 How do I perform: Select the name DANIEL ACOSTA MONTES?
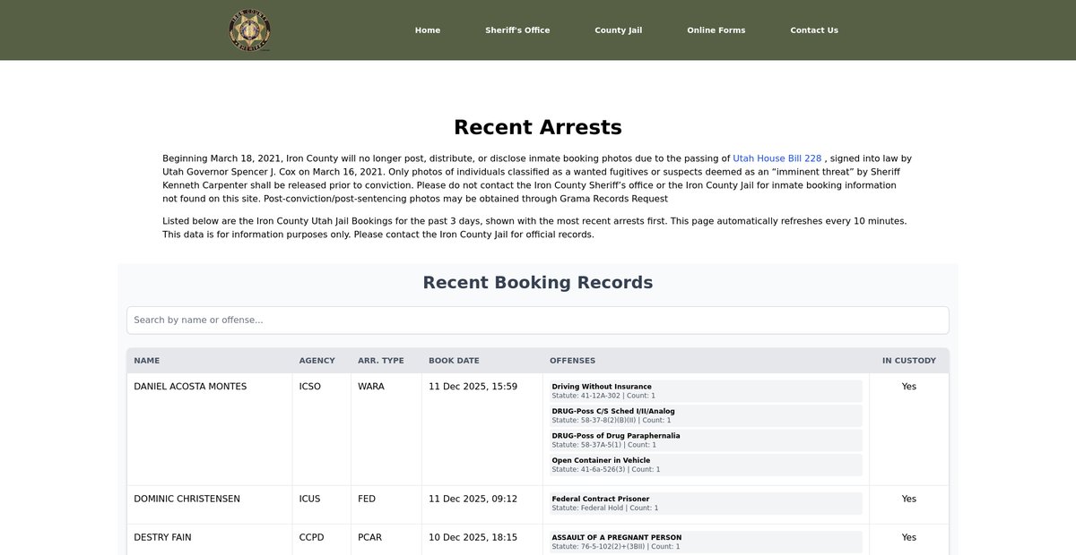[190, 387]
